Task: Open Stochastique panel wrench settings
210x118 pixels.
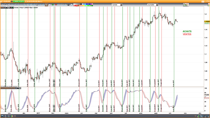Action: pos(16,88)
